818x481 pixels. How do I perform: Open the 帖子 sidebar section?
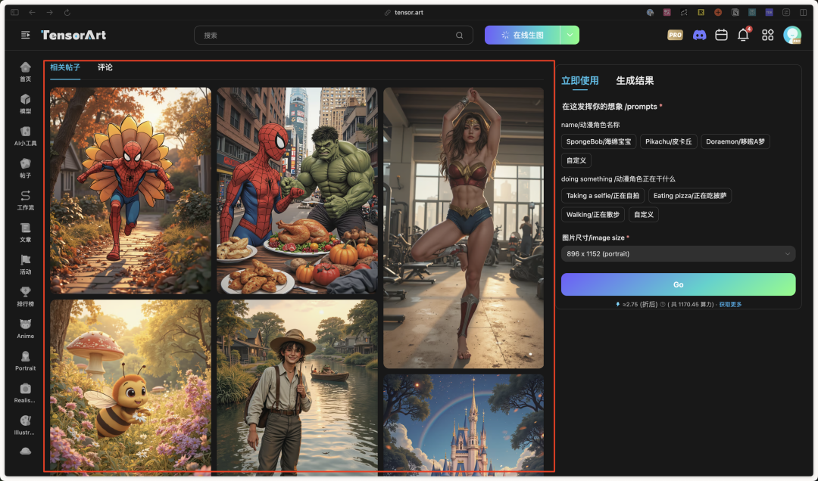click(x=25, y=169)
